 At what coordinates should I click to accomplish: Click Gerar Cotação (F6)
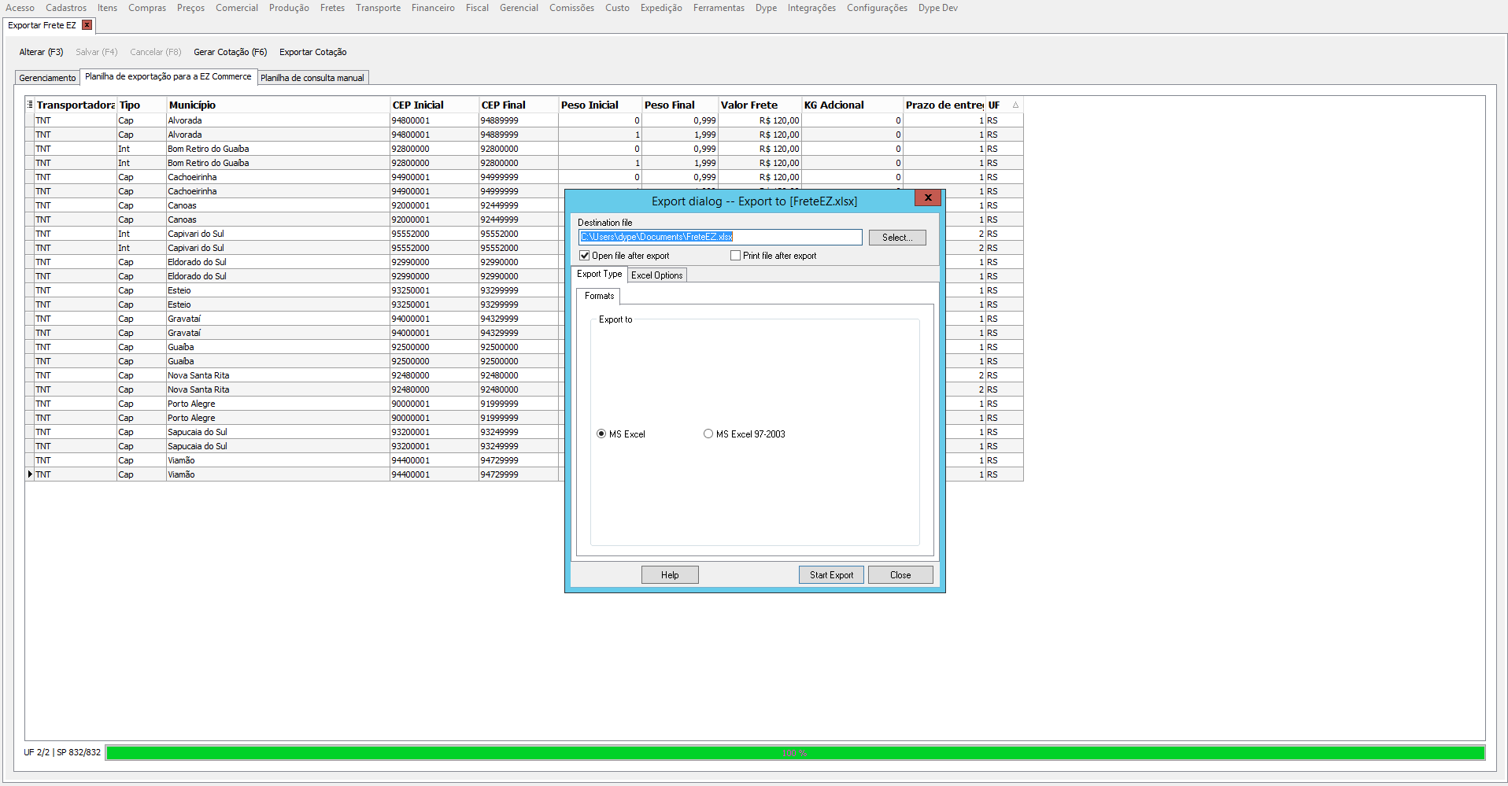click(230, 52)
